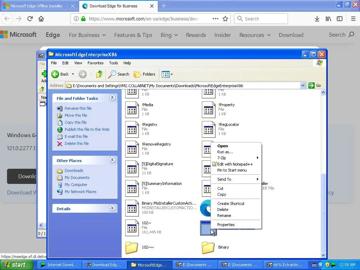
Task: Select the !RemoveRegistry file icon
Action: pos(132,149)
